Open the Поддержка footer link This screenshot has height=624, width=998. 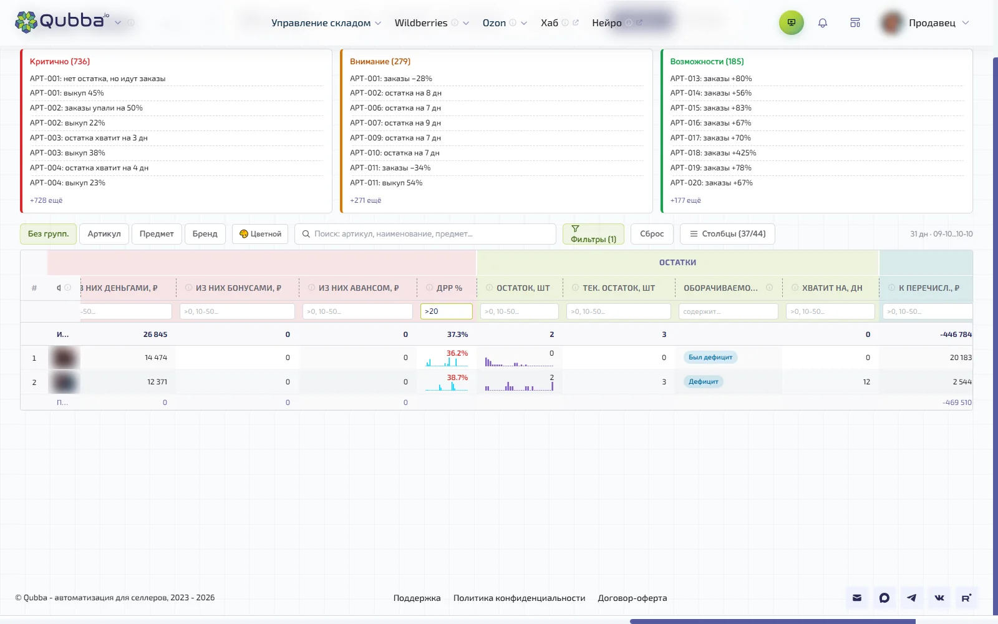point(417,598)
